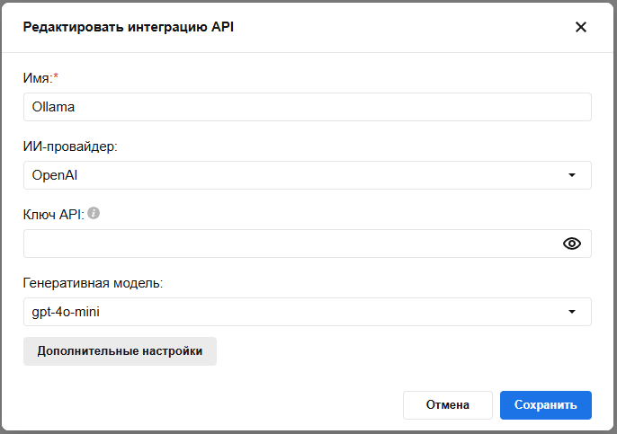The height and width of the screenshot is (434, 617).
Task: Click the Имя: field label
Action: (37, 78)
